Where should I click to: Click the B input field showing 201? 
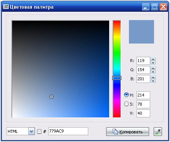[x=143, y=79]
